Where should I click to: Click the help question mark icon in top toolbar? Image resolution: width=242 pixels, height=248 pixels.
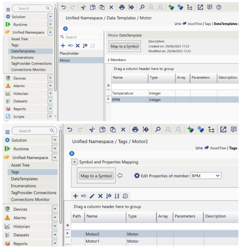coord(219,7)
